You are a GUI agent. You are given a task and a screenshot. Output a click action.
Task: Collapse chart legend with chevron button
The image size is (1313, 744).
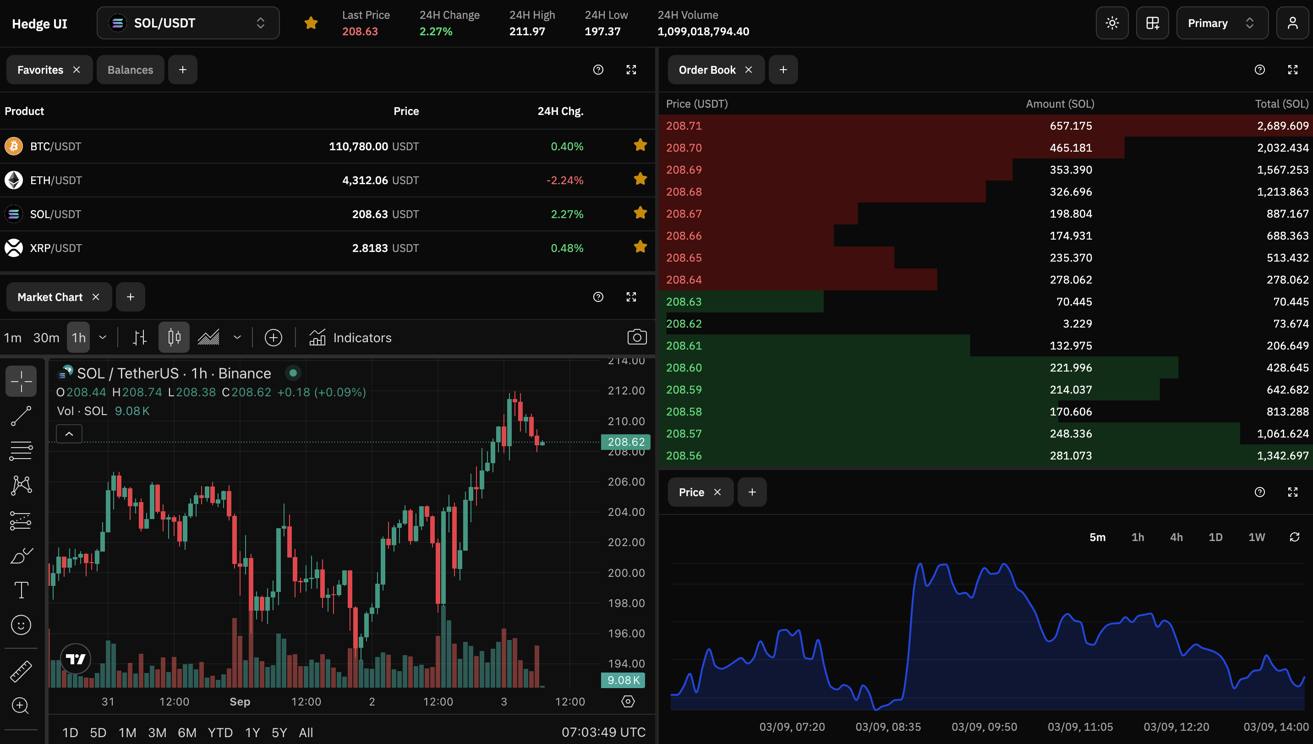69,434
